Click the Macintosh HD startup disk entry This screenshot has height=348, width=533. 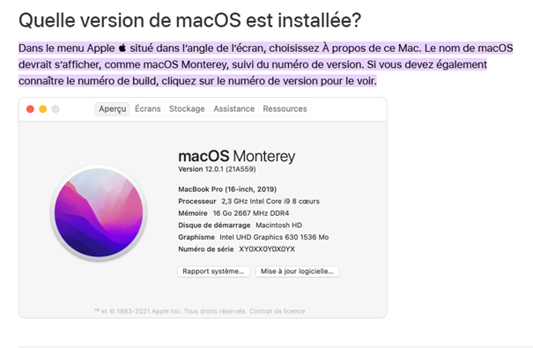tap(278, 226)
